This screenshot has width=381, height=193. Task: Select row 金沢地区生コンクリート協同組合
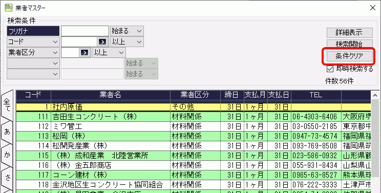click(194, 185)
